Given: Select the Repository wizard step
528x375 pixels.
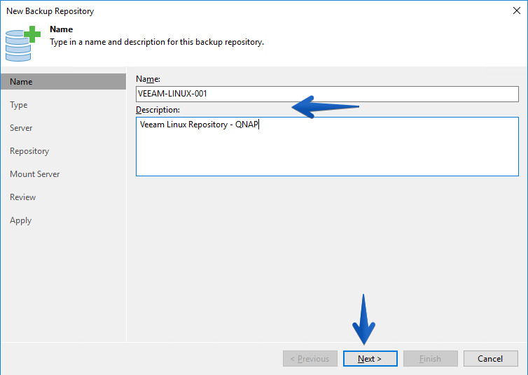Looking at the screenshot, I should (x=29, y=151).
